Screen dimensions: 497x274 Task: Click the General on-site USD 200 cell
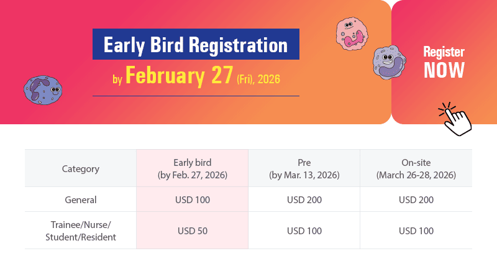tap(416, 200)
